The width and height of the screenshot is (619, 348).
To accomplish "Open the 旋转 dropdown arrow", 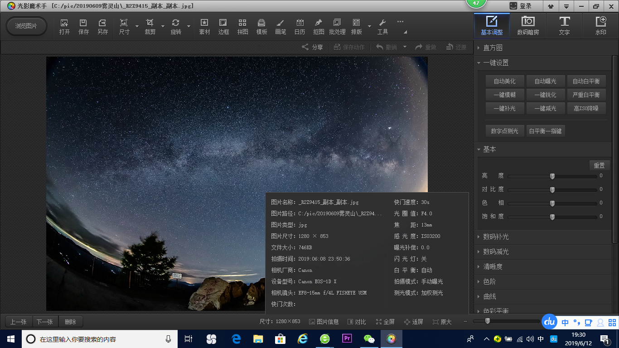I will point(189,26).
